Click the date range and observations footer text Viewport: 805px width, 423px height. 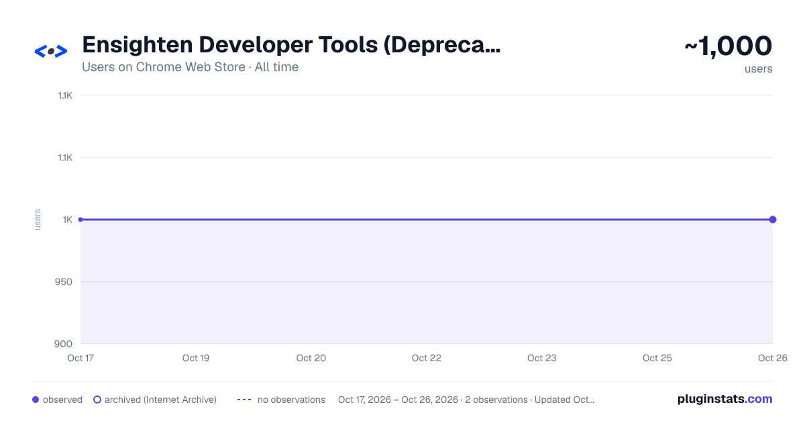point(466,399)
